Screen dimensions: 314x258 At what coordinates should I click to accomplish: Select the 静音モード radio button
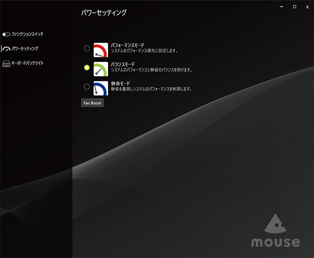coord(87,86)
